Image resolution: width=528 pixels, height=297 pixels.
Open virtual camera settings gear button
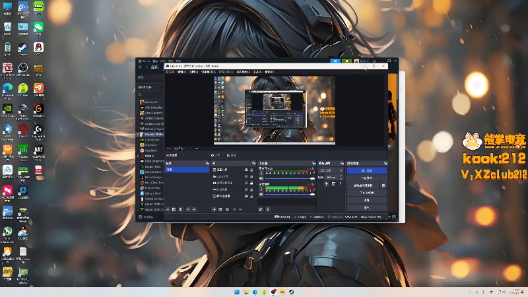pos(383,185)
